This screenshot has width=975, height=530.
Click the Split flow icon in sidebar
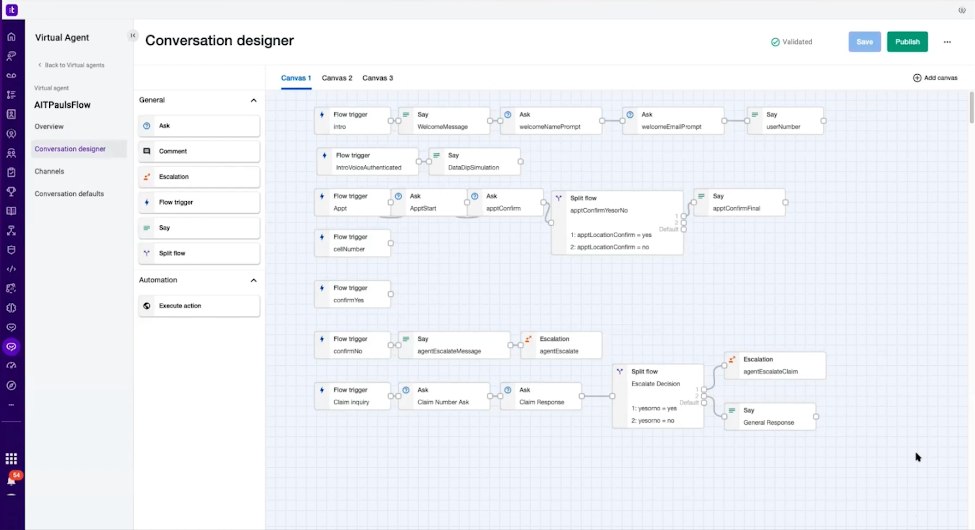point(147,253)
